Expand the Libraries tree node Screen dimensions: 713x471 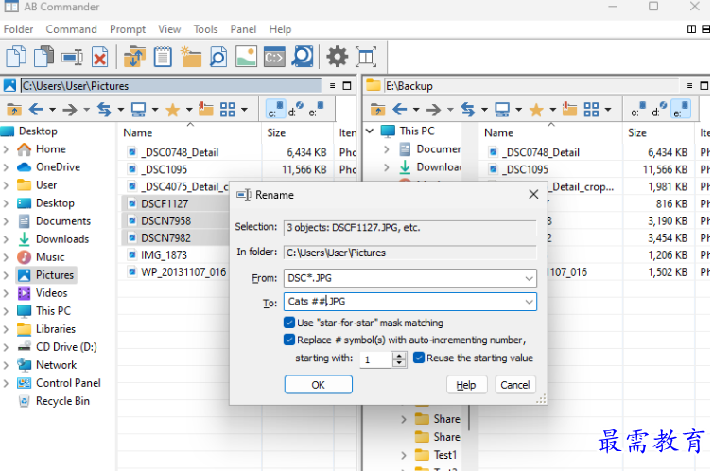[x=6, y=329]
